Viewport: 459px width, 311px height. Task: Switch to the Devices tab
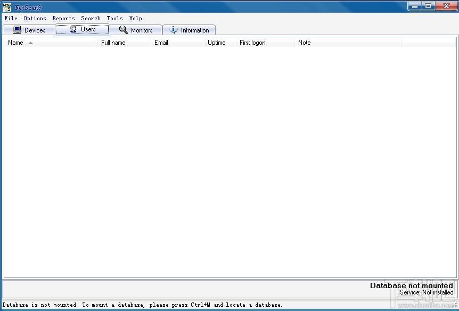(x=29, y=30)
